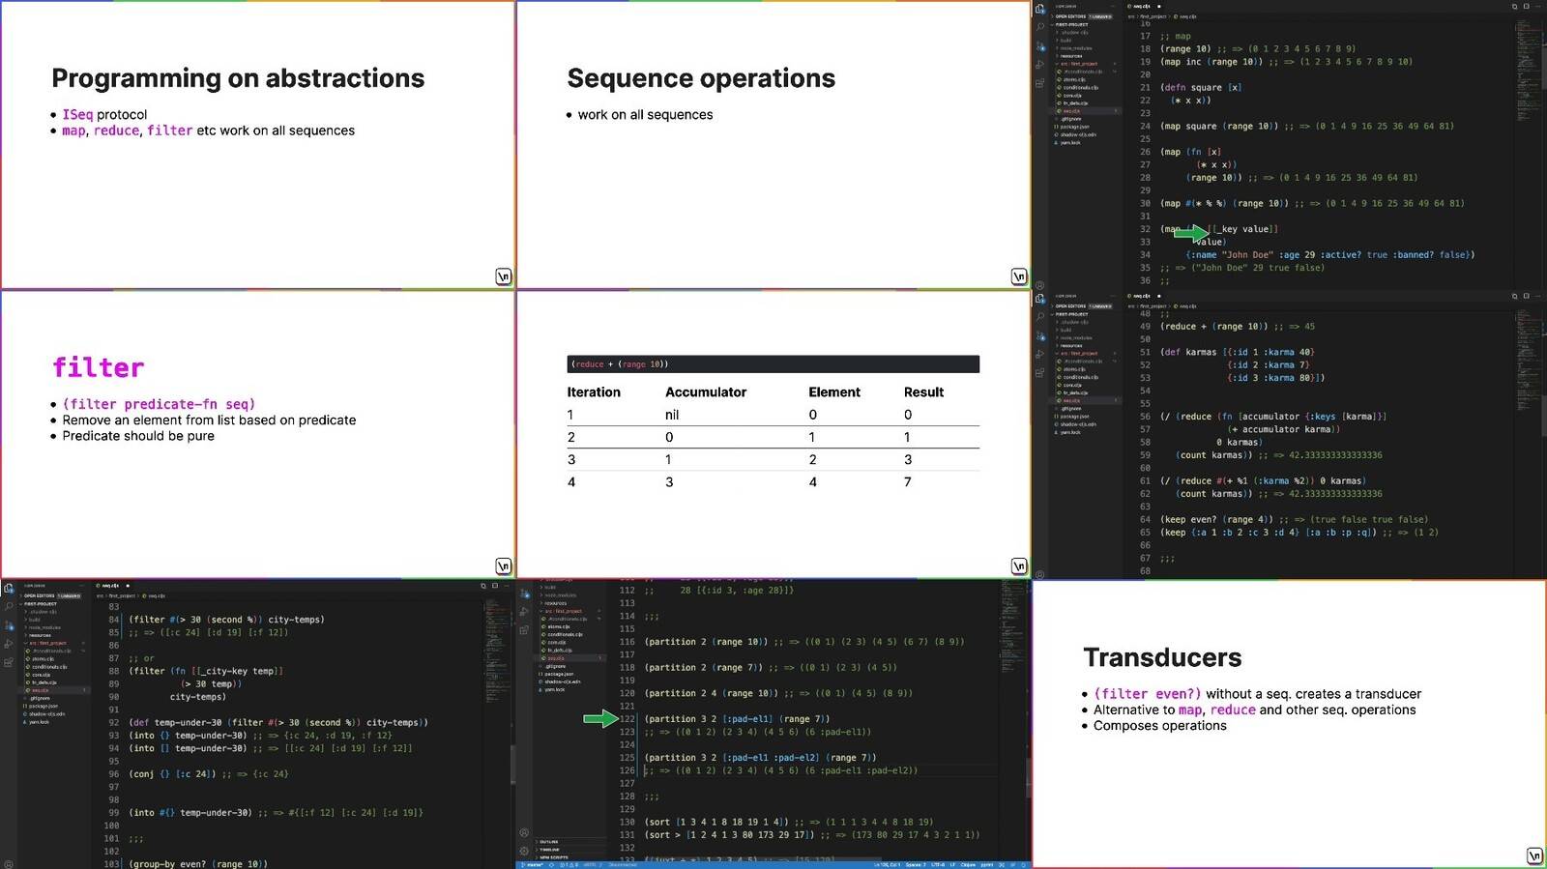Open Extensions icon in karmas code editor

click(1039, 373)
